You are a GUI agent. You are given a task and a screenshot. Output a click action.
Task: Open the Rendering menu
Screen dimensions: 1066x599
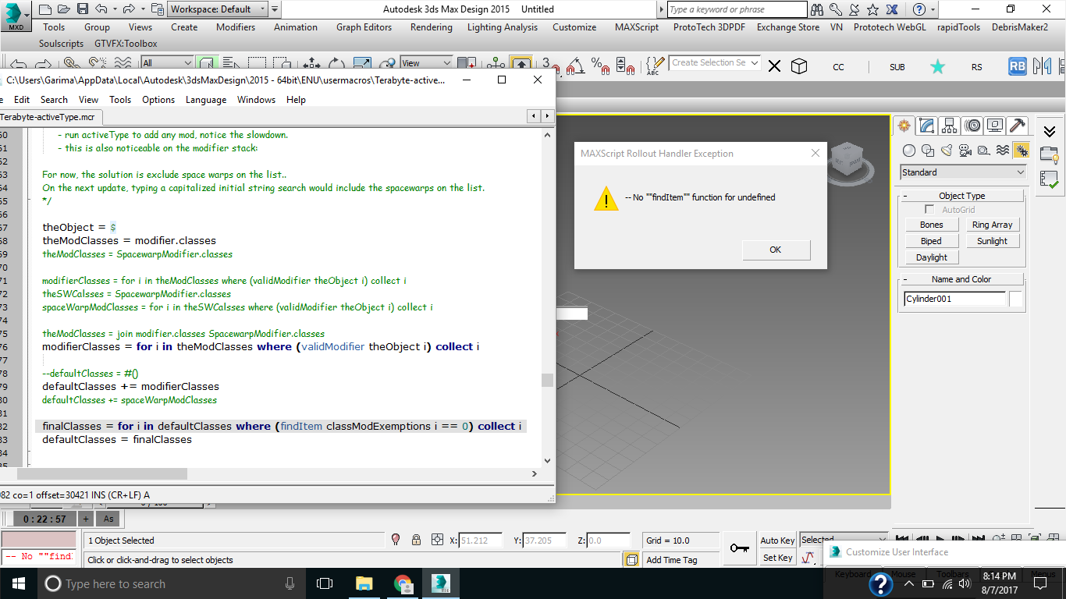431,27
